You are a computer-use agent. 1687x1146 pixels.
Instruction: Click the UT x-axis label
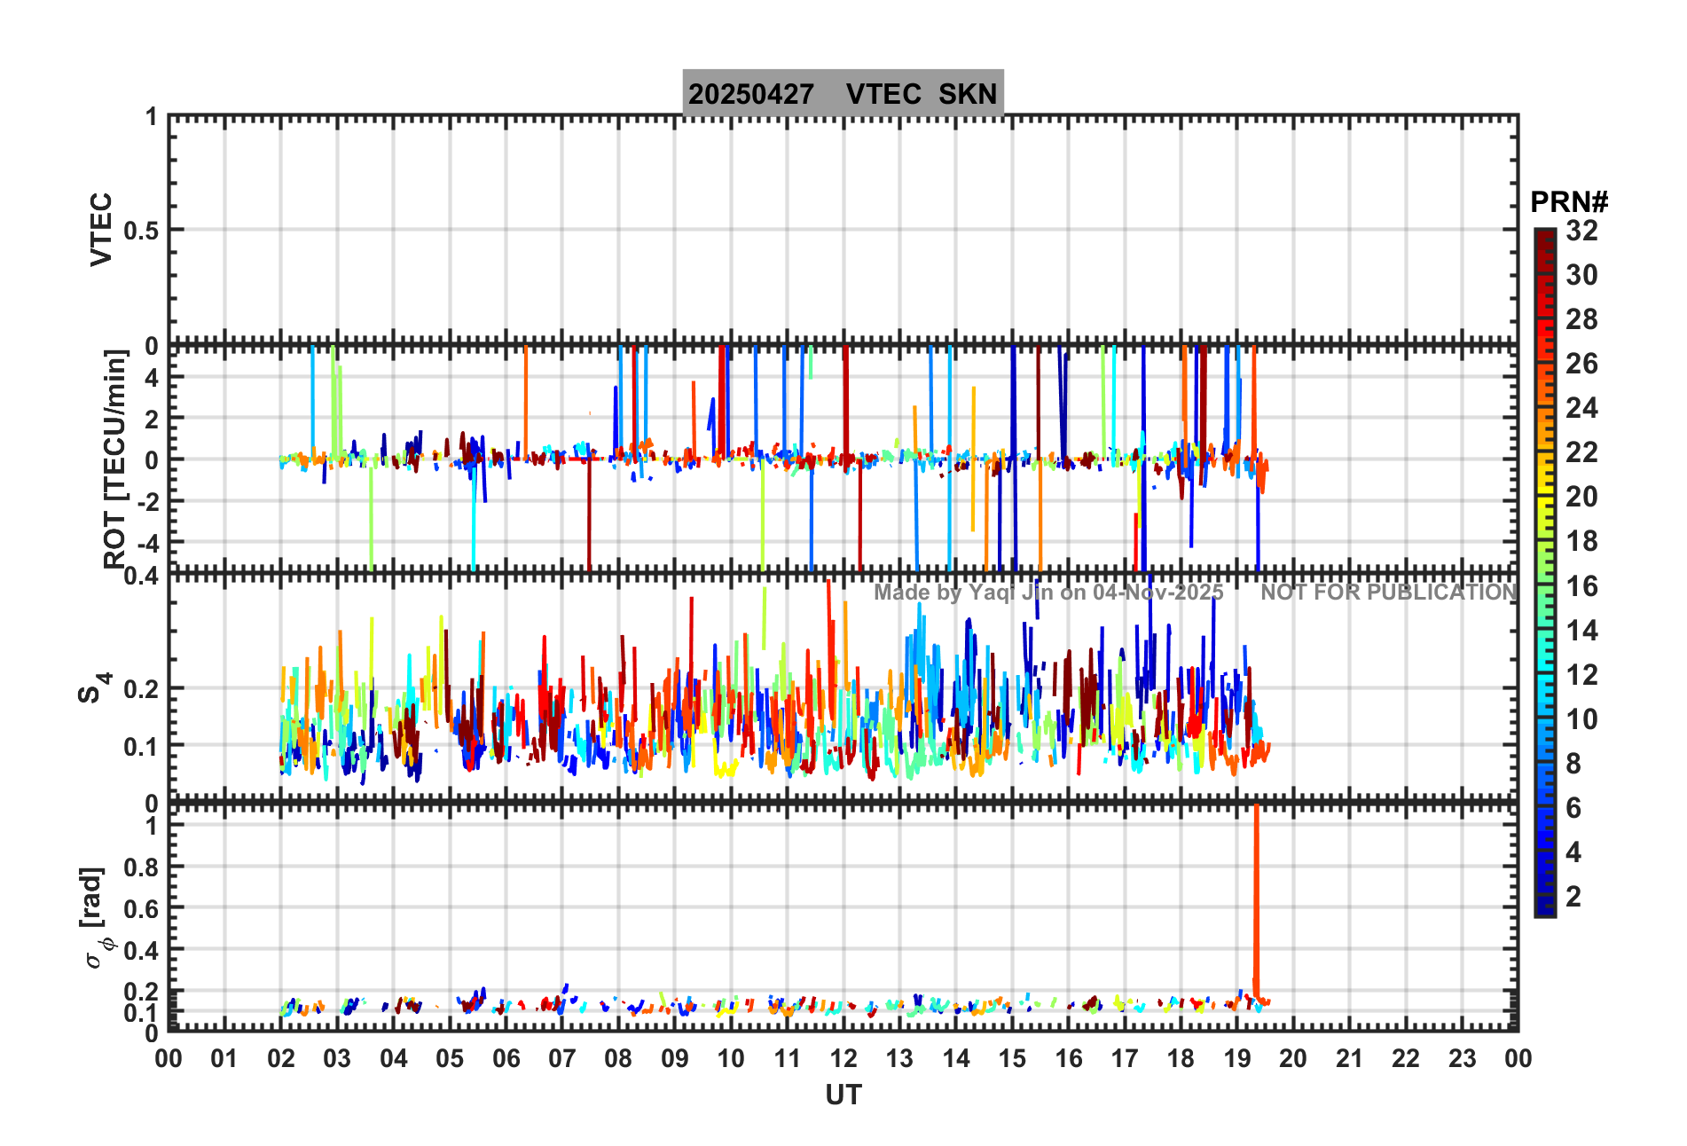click(843, 1095)
